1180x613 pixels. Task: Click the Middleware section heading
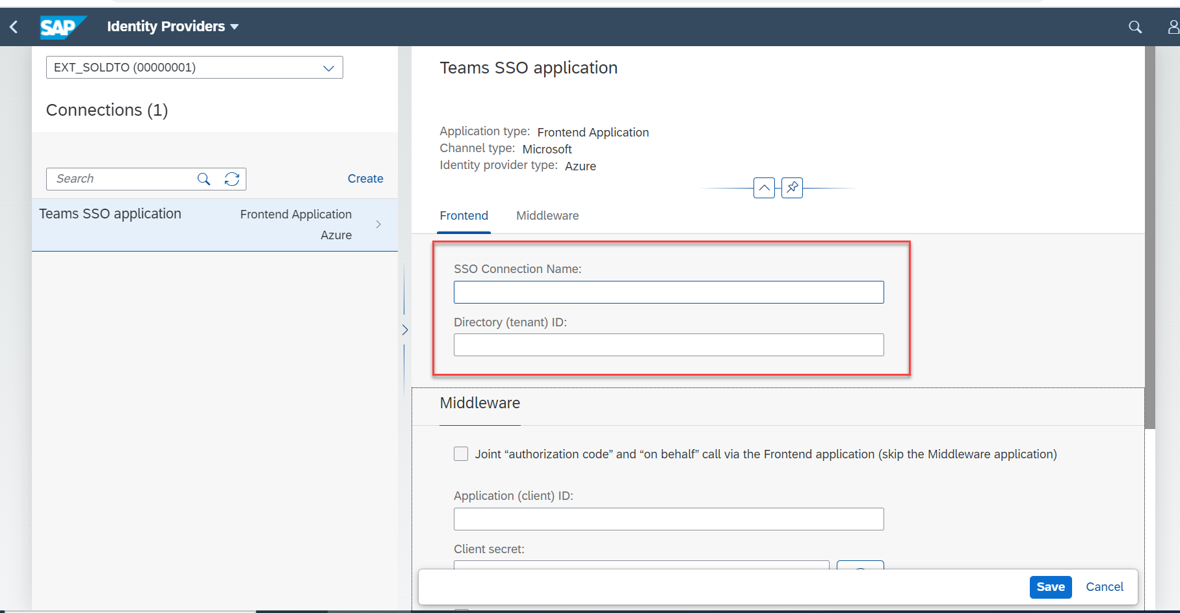[480, 403]
